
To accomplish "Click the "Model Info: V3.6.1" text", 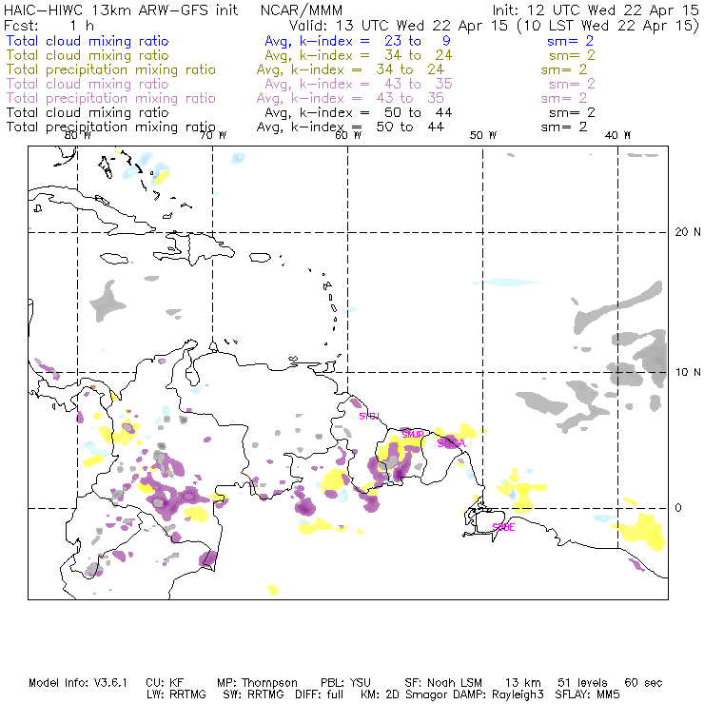I will point(78,683).
